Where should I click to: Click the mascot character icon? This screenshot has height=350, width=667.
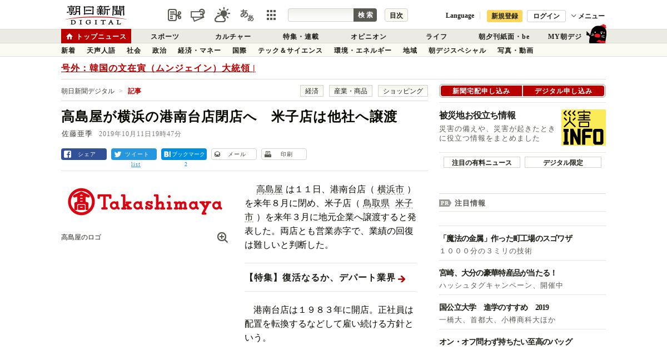[x=596, y=34]
